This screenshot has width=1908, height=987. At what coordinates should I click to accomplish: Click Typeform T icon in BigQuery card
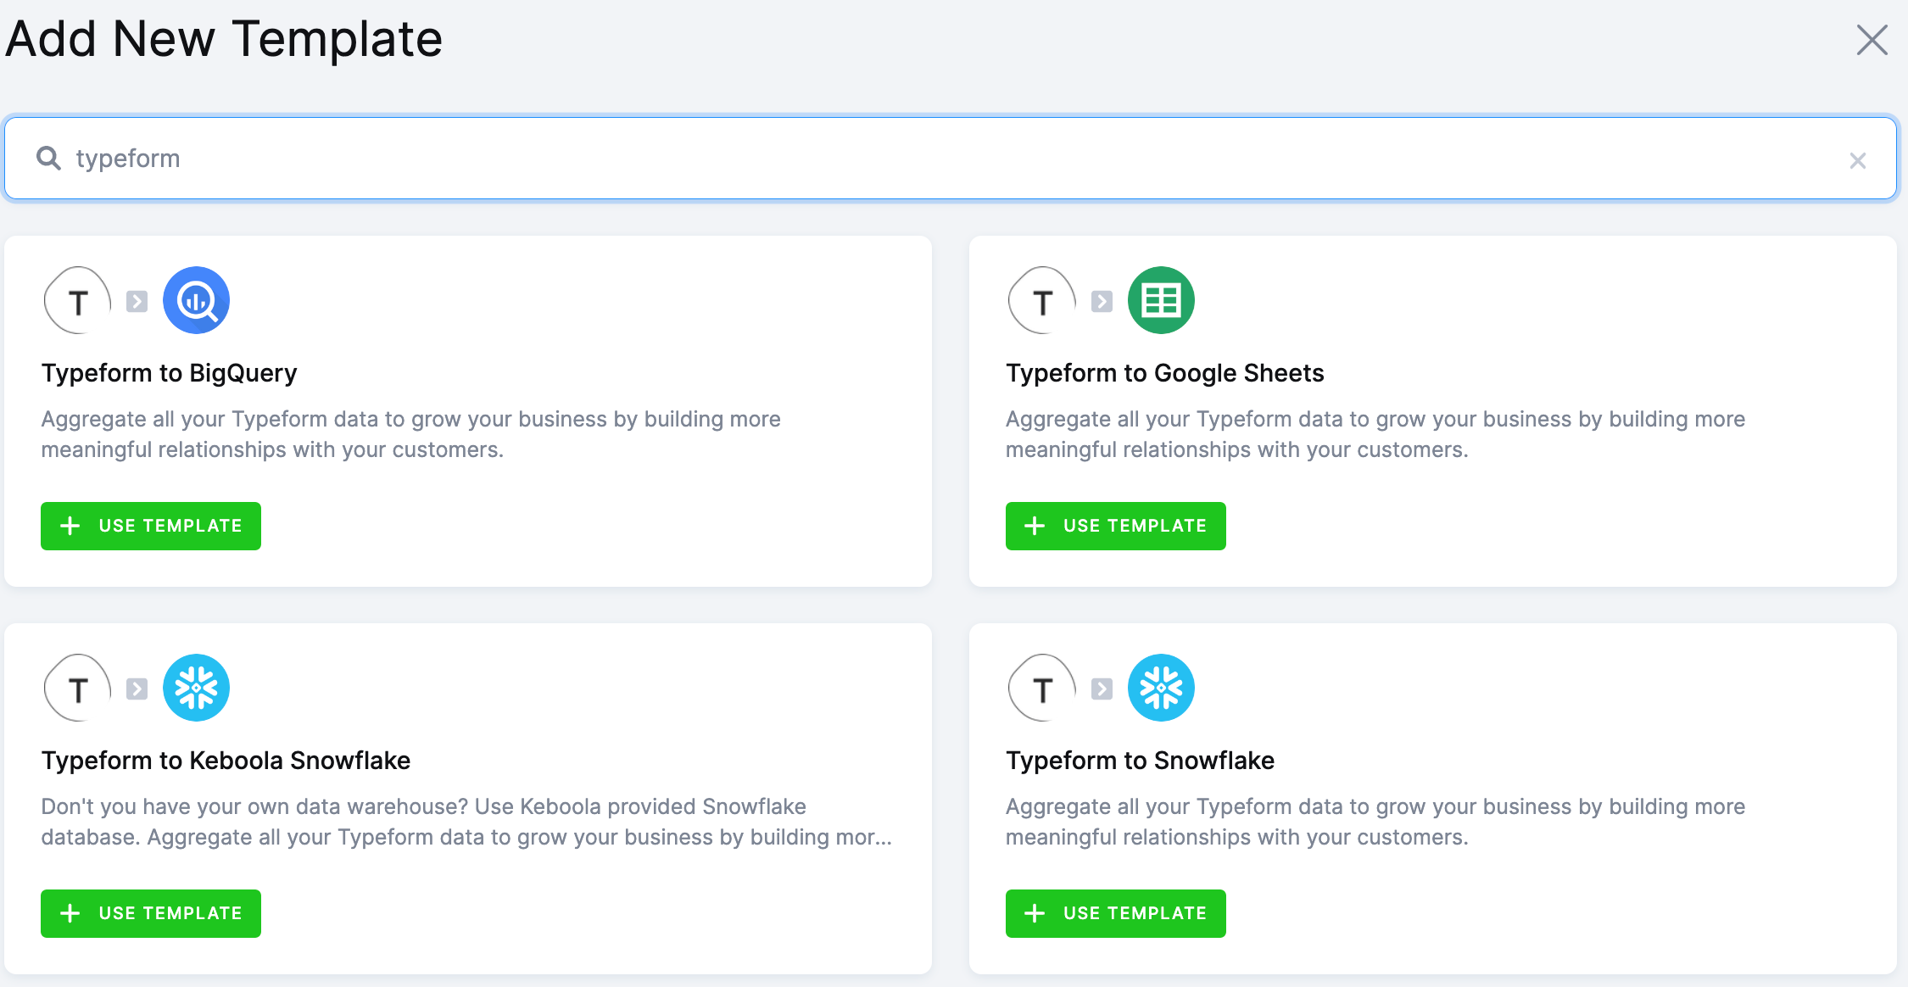(x=78, y=301)
